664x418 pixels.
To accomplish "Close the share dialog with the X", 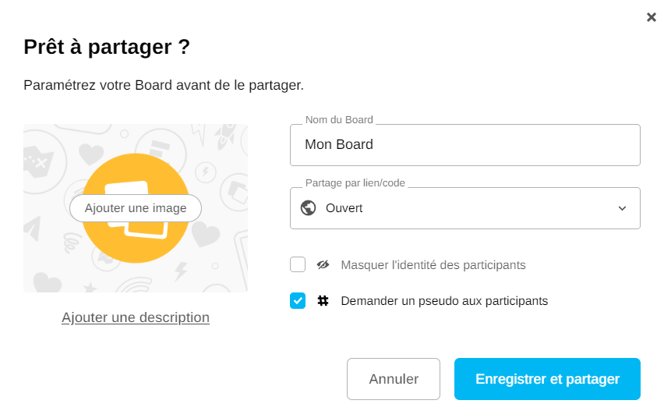I will coord(652,17).
